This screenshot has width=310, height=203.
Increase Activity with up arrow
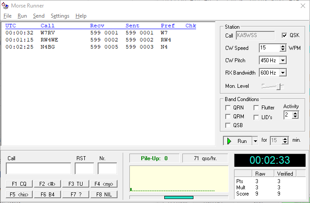[x=295, y=113]
